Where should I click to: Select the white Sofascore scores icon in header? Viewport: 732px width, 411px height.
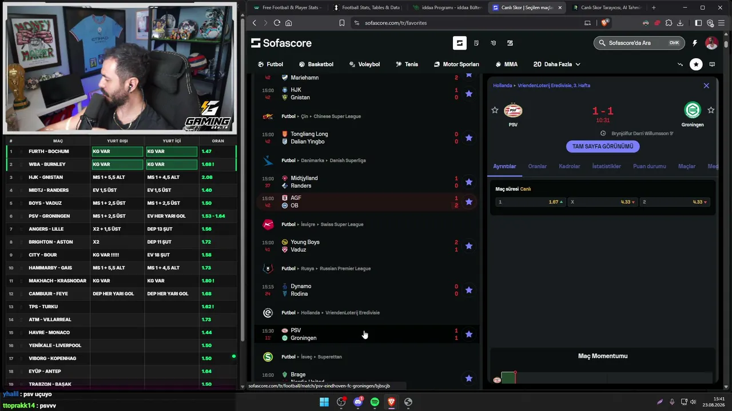[x=459, y=43]
